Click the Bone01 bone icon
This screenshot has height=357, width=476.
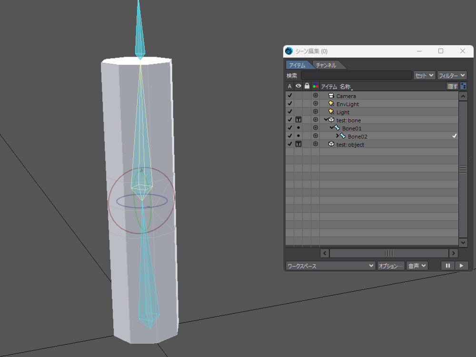tap(337, 128)
